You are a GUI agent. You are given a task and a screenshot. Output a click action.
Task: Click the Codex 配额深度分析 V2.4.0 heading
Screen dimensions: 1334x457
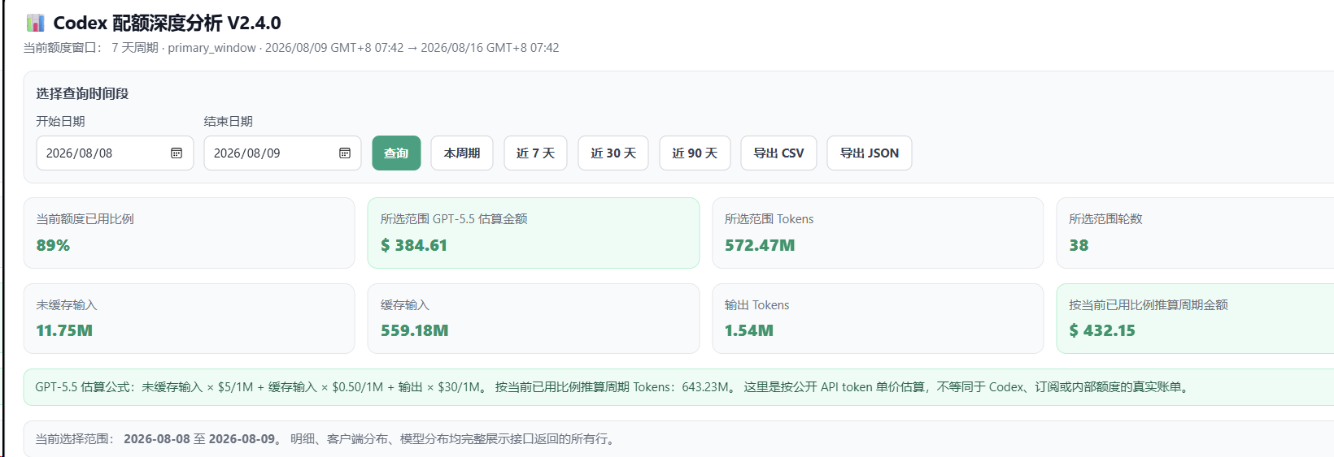point(167,23)
